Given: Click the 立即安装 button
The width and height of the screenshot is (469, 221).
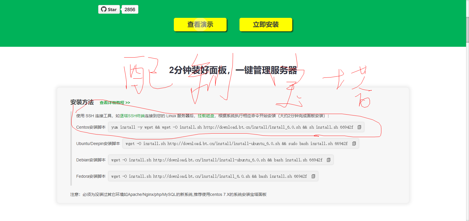Looking at the screenshot, I should point(266,25).
